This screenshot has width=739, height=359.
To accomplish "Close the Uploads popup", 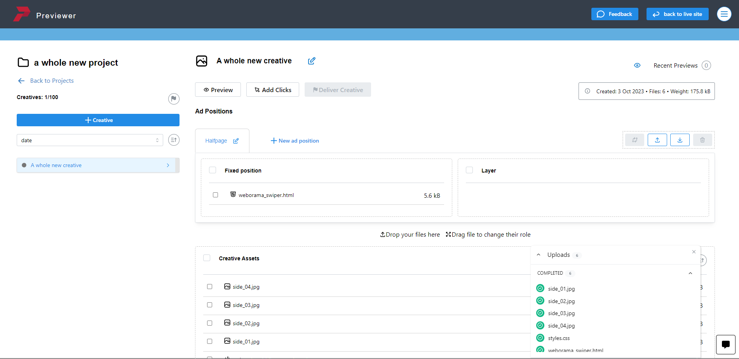I will [694, 252].
